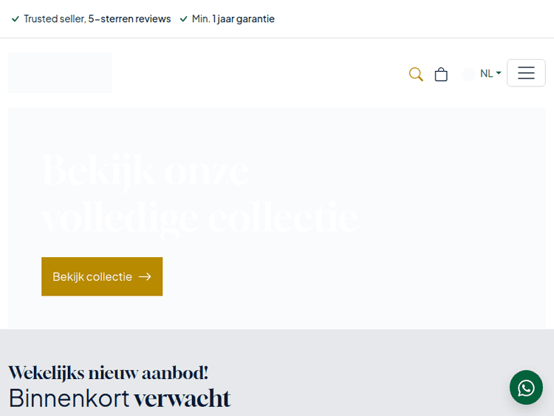The height and width of the screenshot is (416, 554).
Task: Click the Binnenkort verwacht heading
Action: click(119, 398)
